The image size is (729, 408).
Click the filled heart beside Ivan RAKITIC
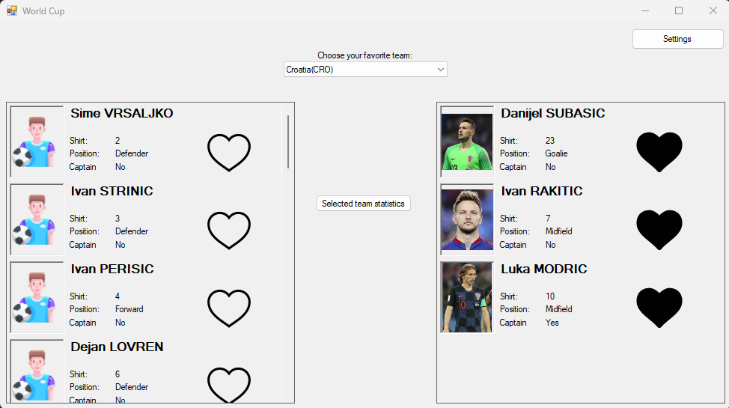[x=659, y=230]
